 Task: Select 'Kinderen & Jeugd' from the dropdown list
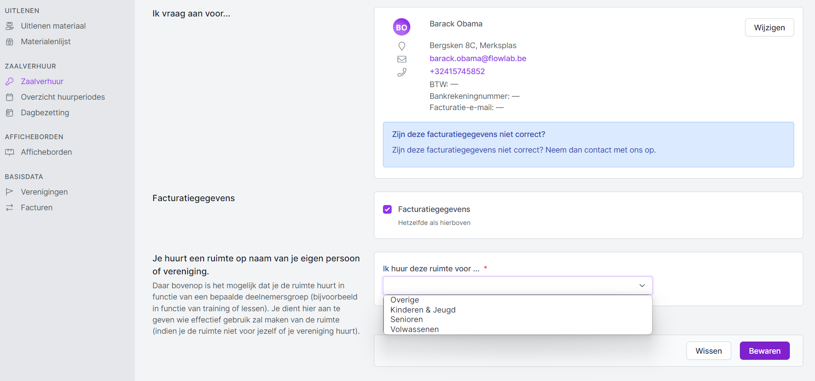(x=423, y=310)
